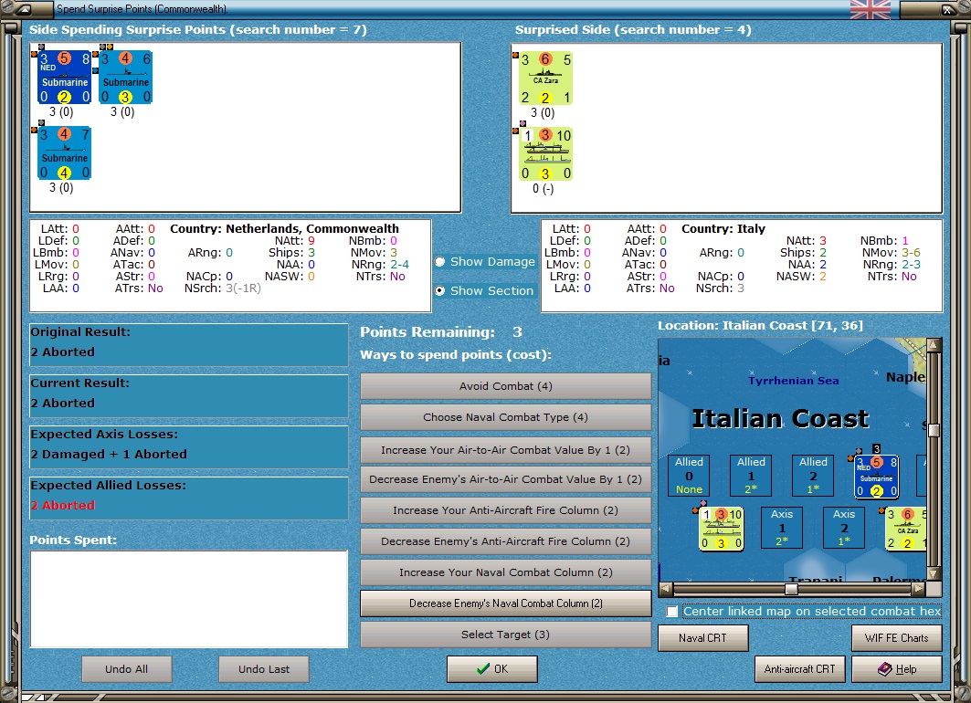Confirm with the OK button
Screen dimensions: 971x703
492,669
